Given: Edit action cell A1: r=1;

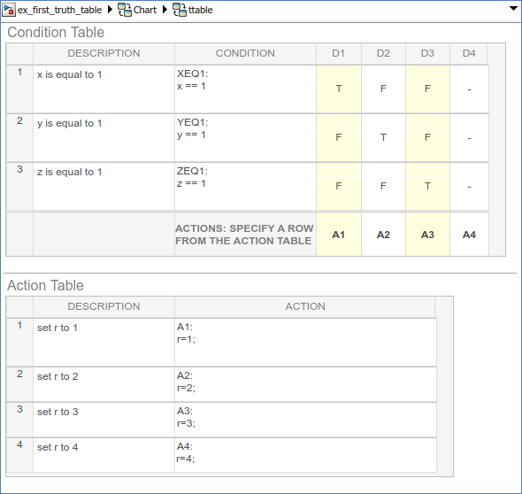Looking at the screenshot, I should [x=305, y=343].
